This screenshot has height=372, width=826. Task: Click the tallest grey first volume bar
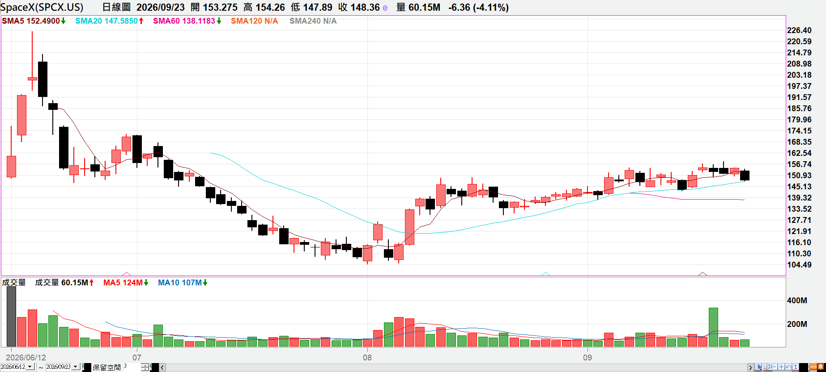12,317
